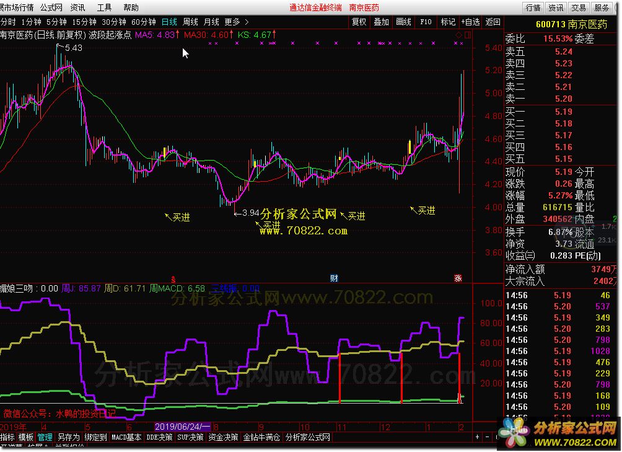Click the blue 财 marker on the chart's time axis
This screenshot has width=622, height=452.
334,278
